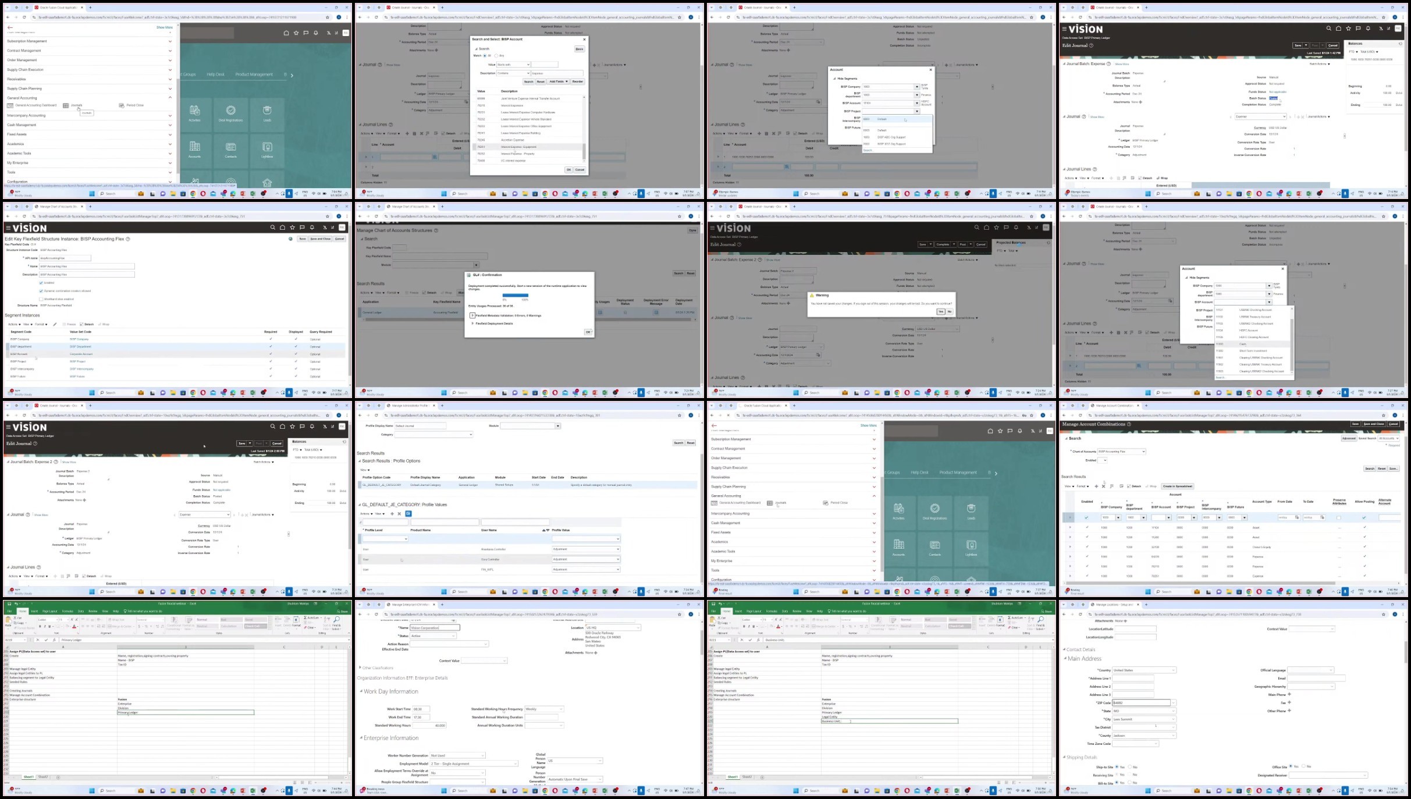The height and width of the screenshot is (799, 1411).
Task: Enable the Shorthand alias enabled checkbox
Action: tap(41, 299)
